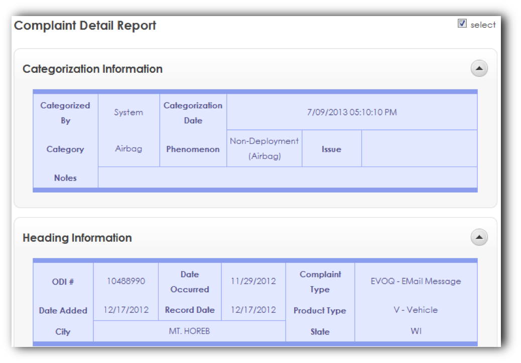Click the 'Phenomenon' label

pyautogui.click(x=193, y=149)
